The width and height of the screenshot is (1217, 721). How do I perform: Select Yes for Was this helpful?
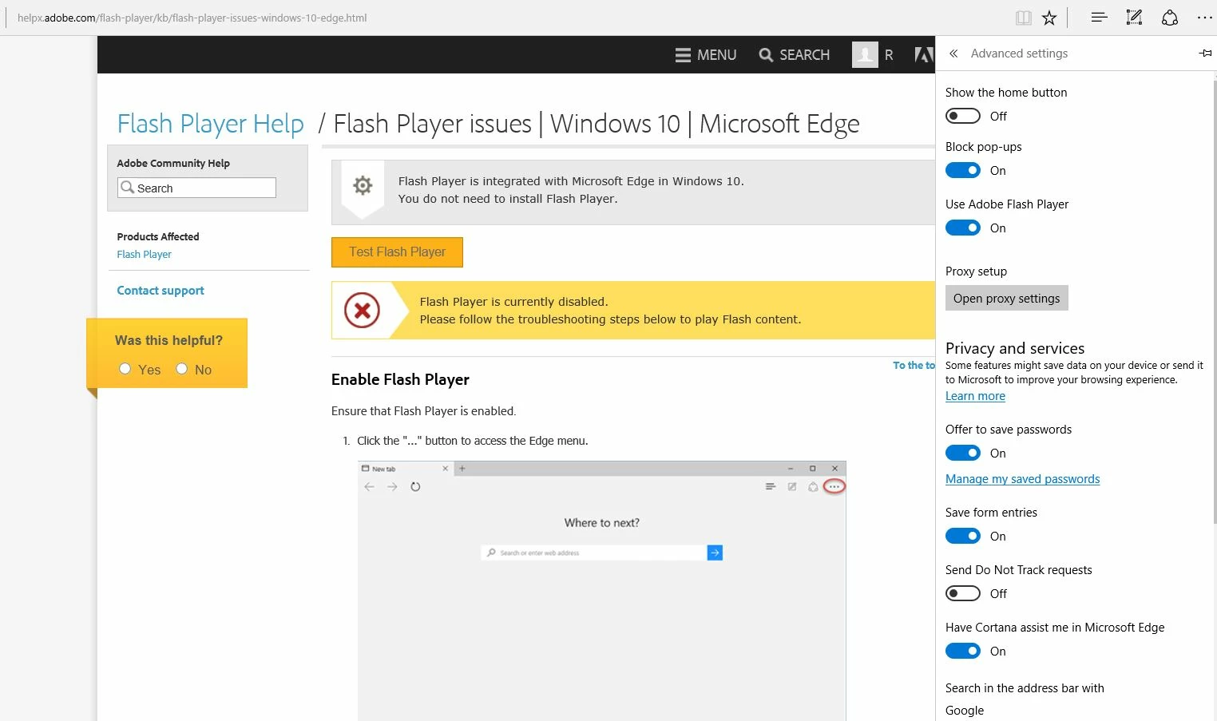pos(125,369)
